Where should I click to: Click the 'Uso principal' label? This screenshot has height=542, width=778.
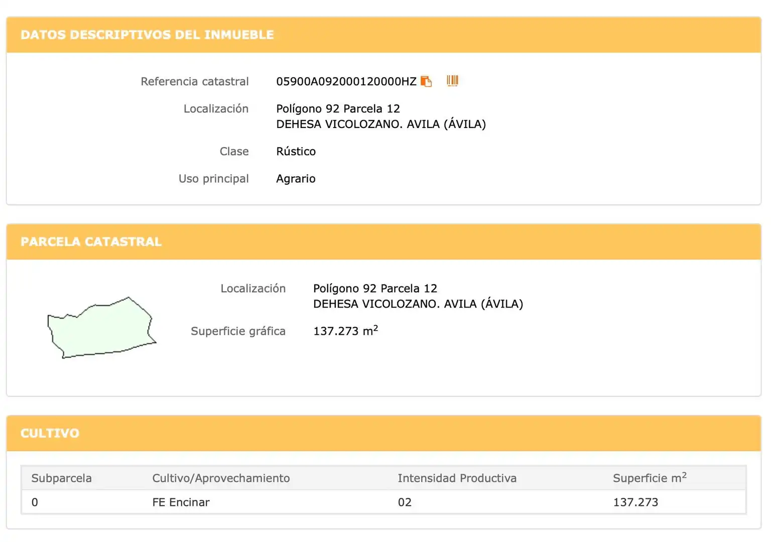214,179
